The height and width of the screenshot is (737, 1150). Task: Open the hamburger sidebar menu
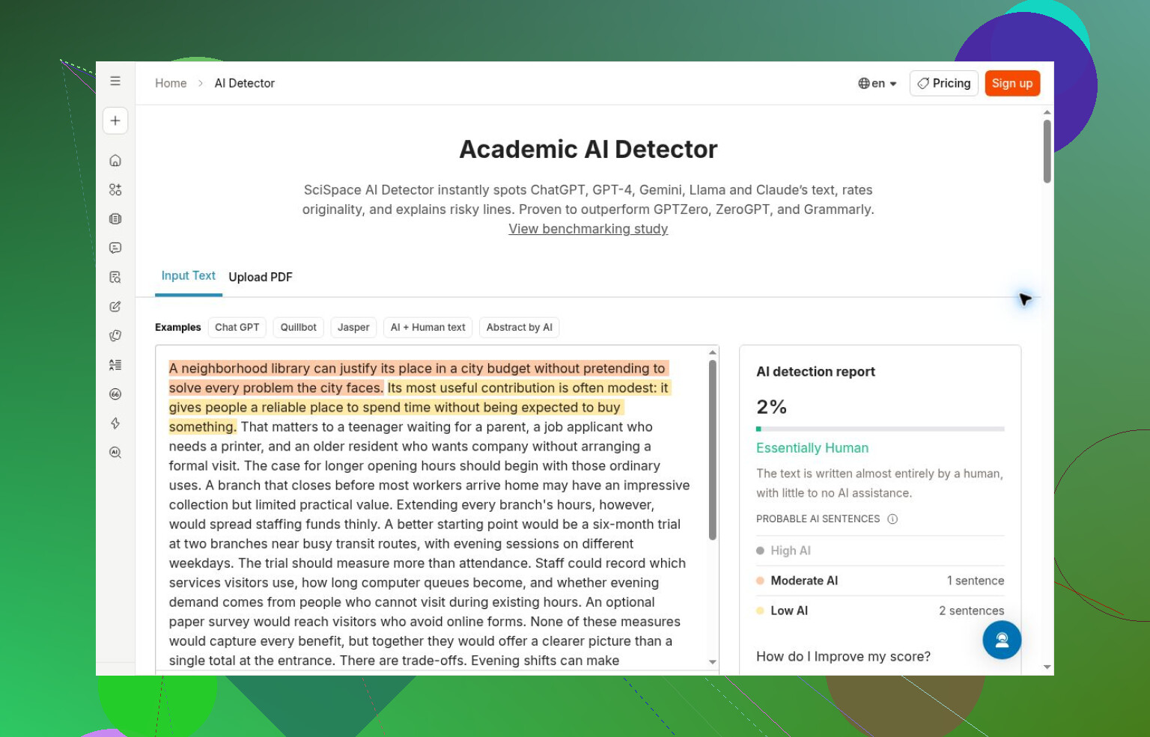pos(115,81)
